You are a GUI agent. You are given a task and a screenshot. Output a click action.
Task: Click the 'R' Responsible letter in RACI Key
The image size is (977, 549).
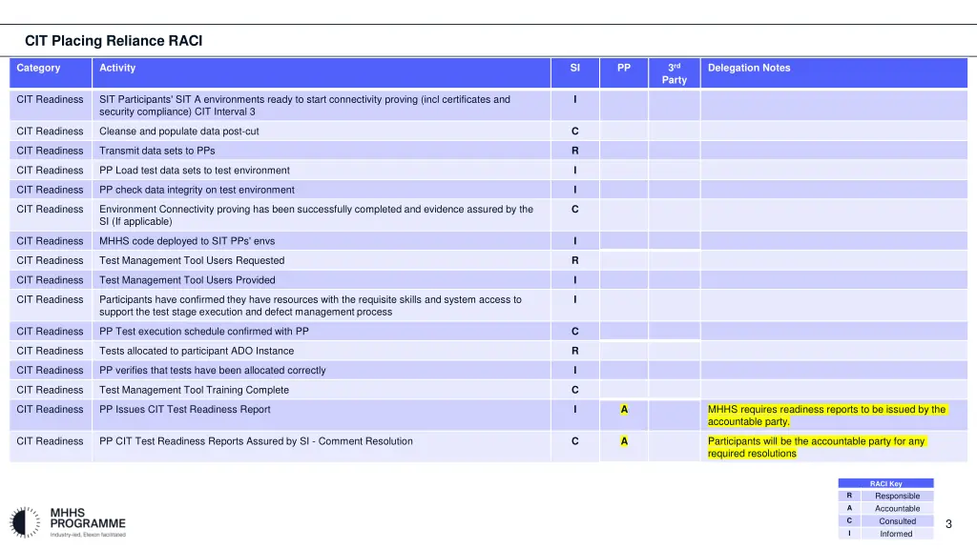point(849,496)
